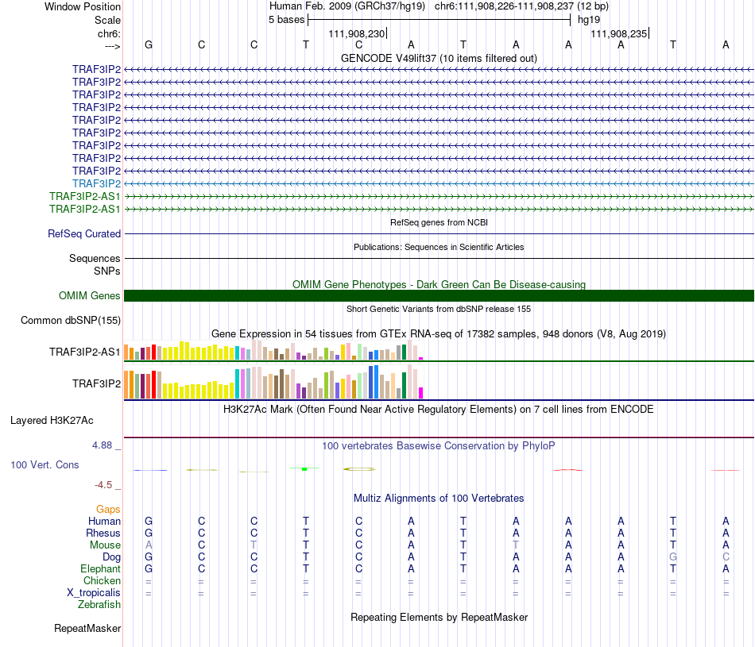755x647 pixels.
Task: Click the Sequences track label
Action: pos(95,258)
